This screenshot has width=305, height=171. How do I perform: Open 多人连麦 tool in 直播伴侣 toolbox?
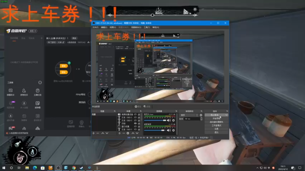(24, 105)
